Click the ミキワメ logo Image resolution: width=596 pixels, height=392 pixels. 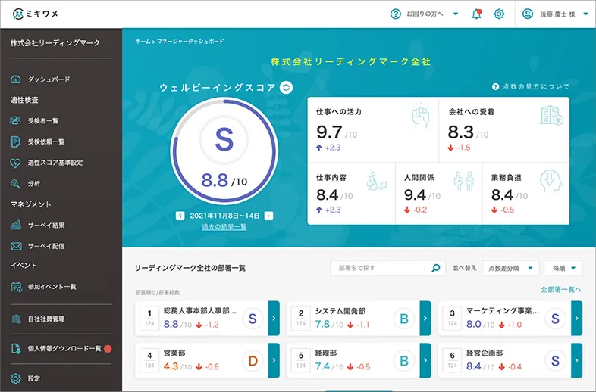click(34, 14)
